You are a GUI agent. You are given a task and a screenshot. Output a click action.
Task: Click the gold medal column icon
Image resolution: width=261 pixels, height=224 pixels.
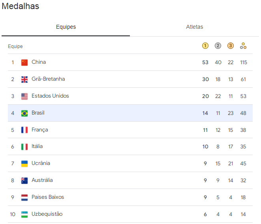tap(205, 46)
